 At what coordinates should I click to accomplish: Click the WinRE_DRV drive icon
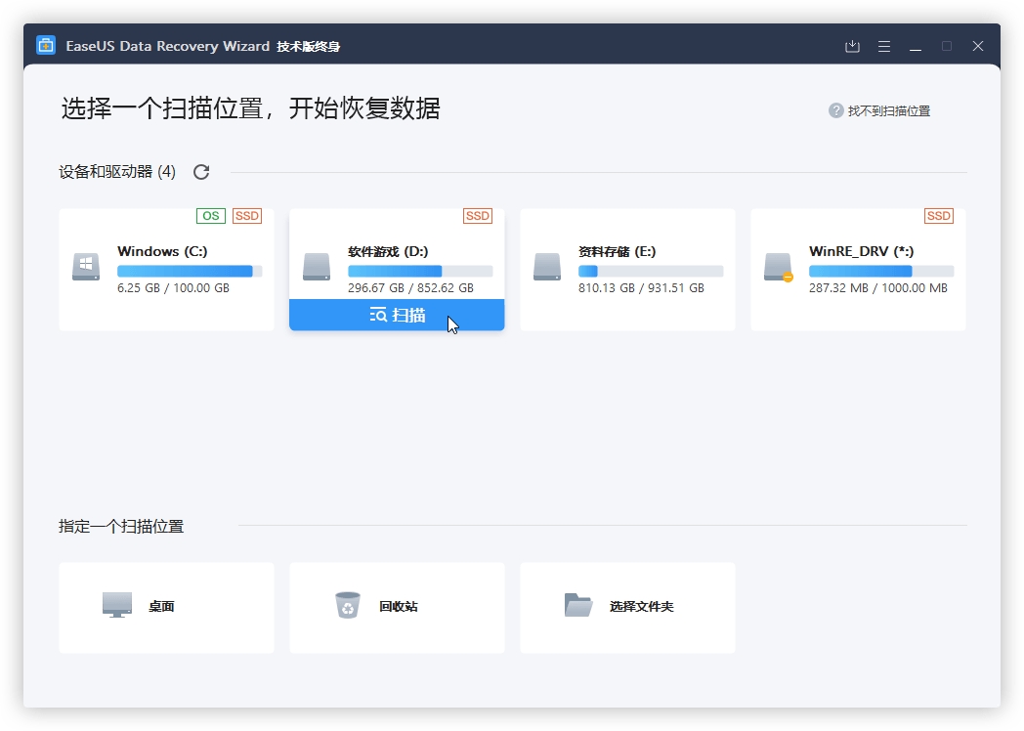pyautogui.click(x=778, y=266)
